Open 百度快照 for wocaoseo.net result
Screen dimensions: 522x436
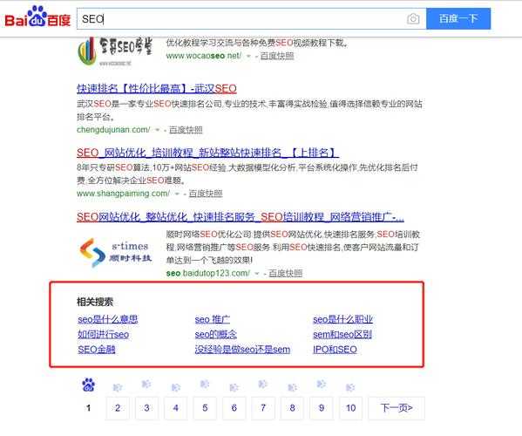point(277,56)
